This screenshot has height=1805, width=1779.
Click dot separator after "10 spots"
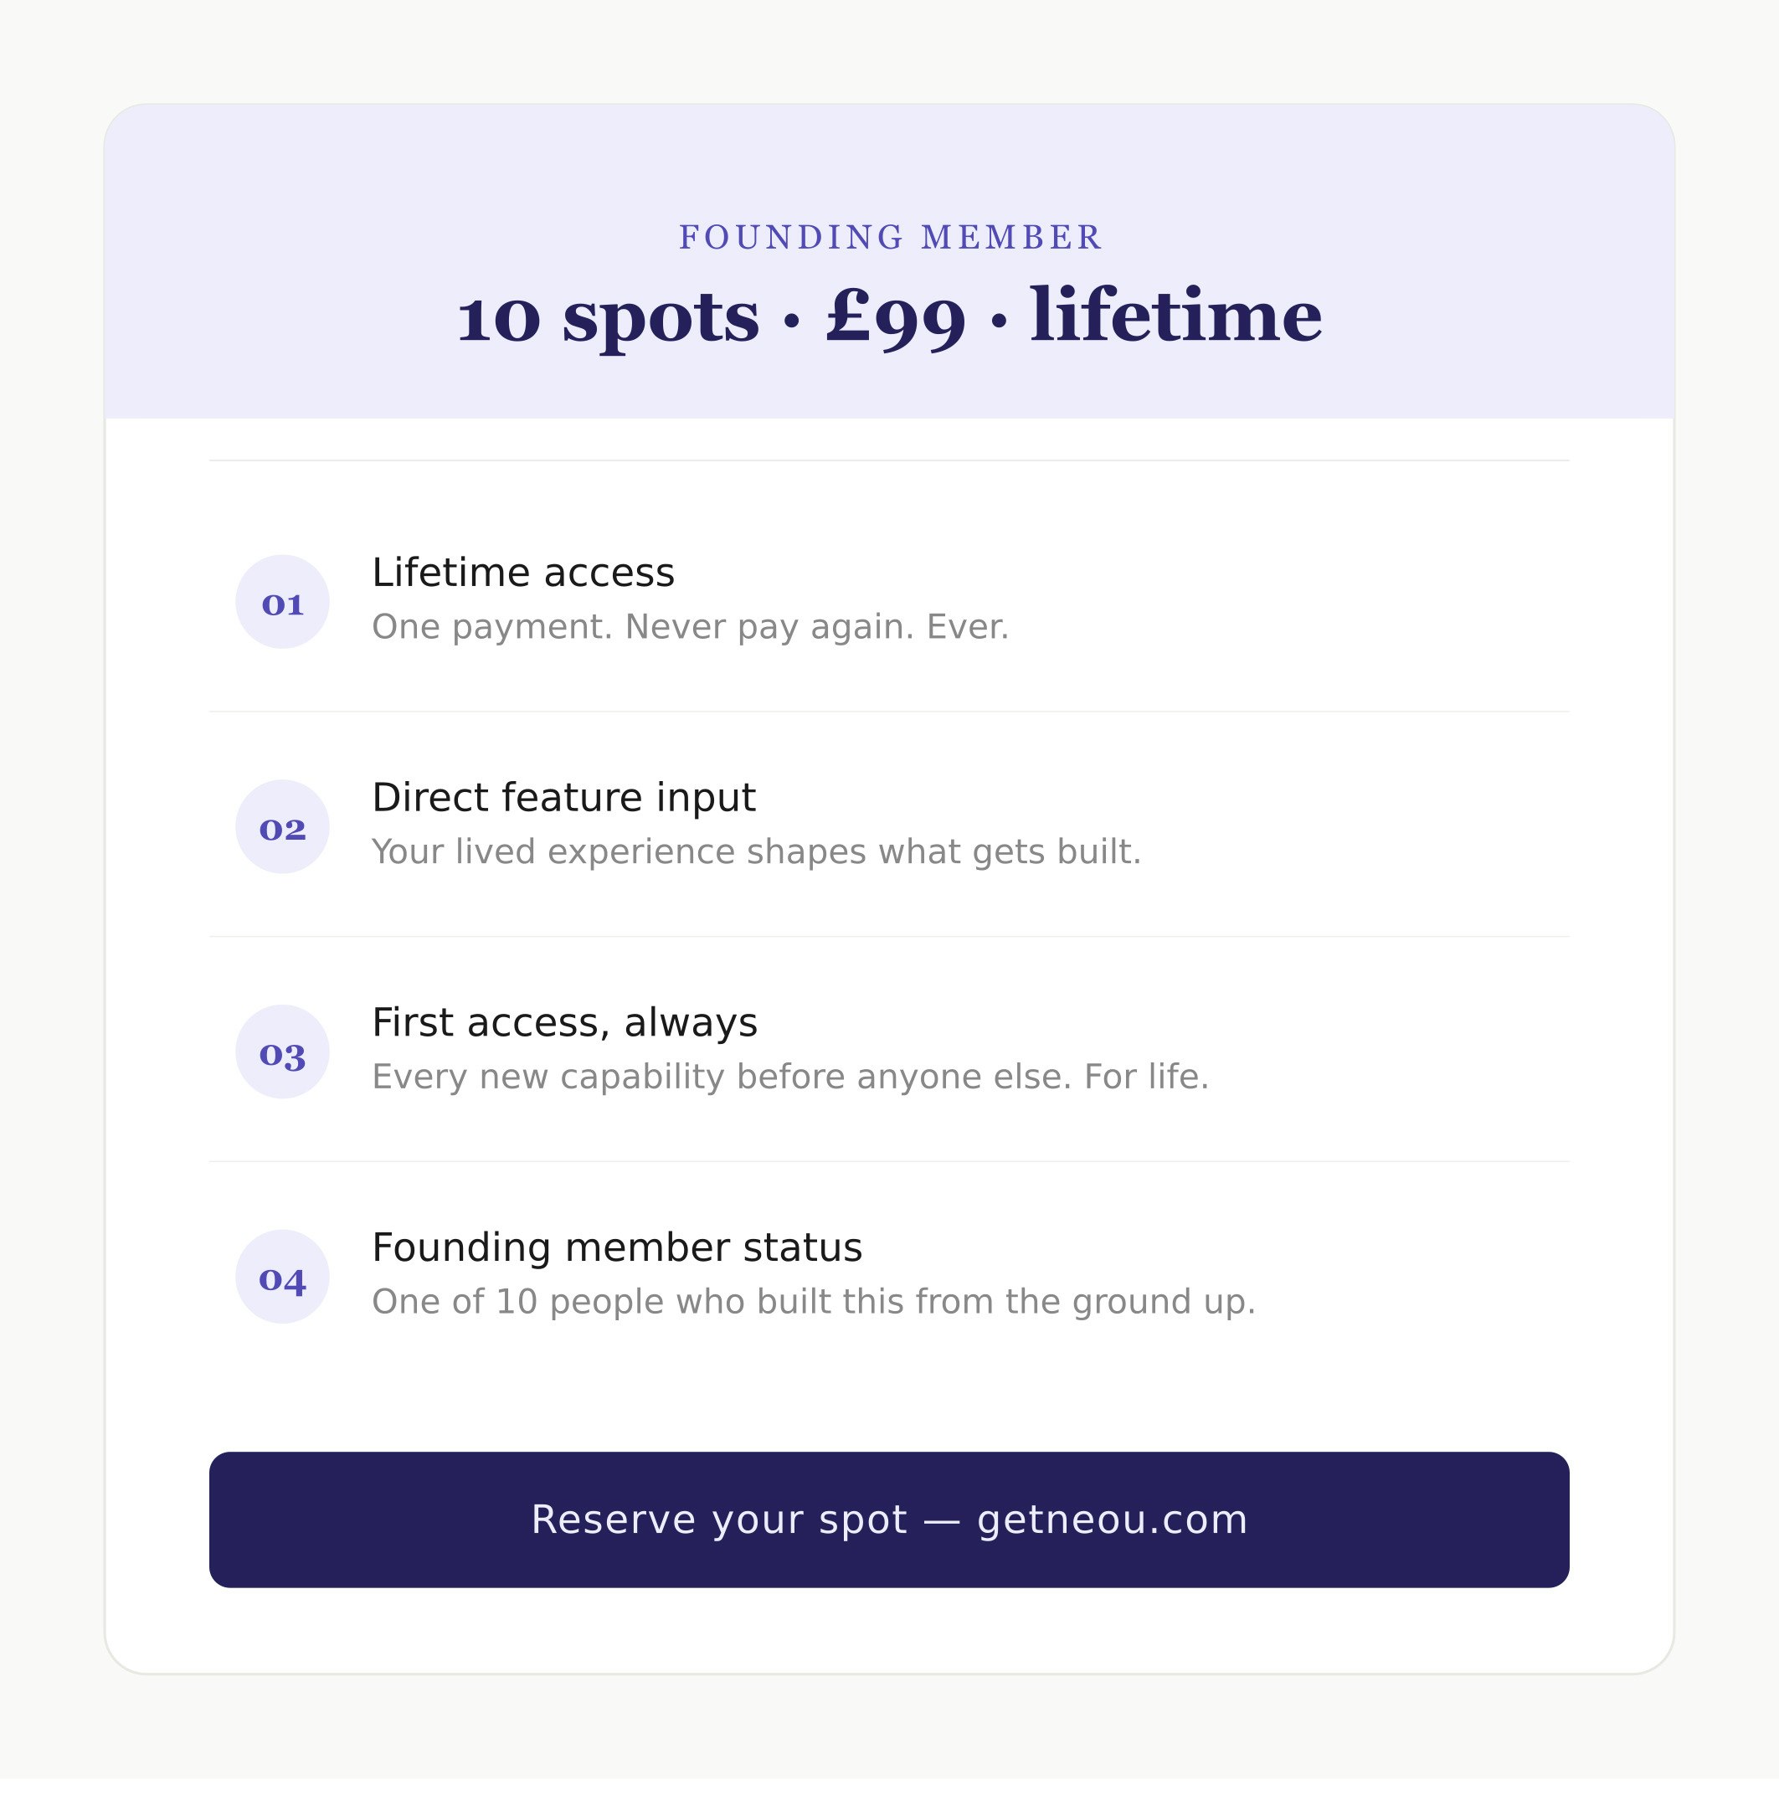click(x=791, y=321)
